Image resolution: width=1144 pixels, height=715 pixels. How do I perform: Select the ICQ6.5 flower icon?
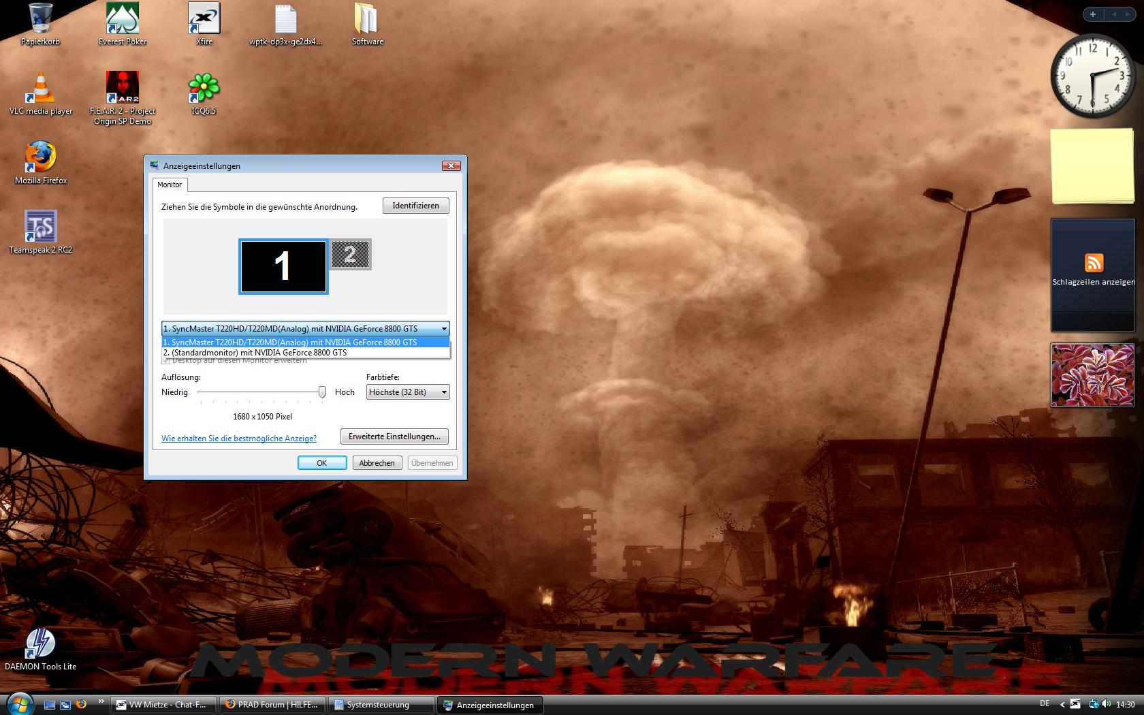click(204, 89)
